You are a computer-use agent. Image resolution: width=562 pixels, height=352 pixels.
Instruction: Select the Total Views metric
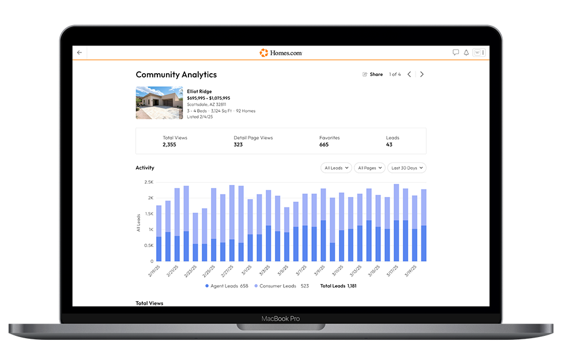[175, 141]
